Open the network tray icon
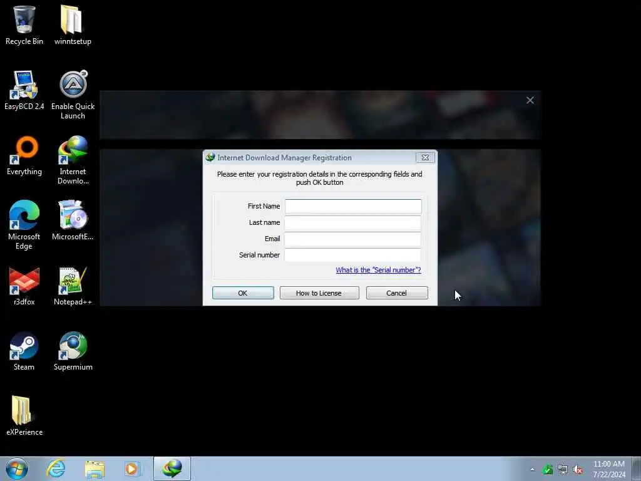The image size is (641, 481). 563,470
